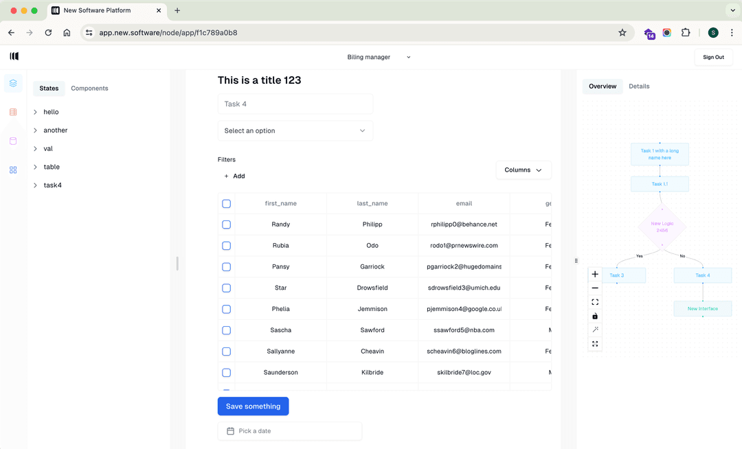
Task: Go back with the browser back arrow
Action: 12,33
